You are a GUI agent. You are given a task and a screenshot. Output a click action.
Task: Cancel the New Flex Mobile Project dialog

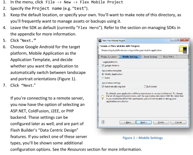click(178, 122)
